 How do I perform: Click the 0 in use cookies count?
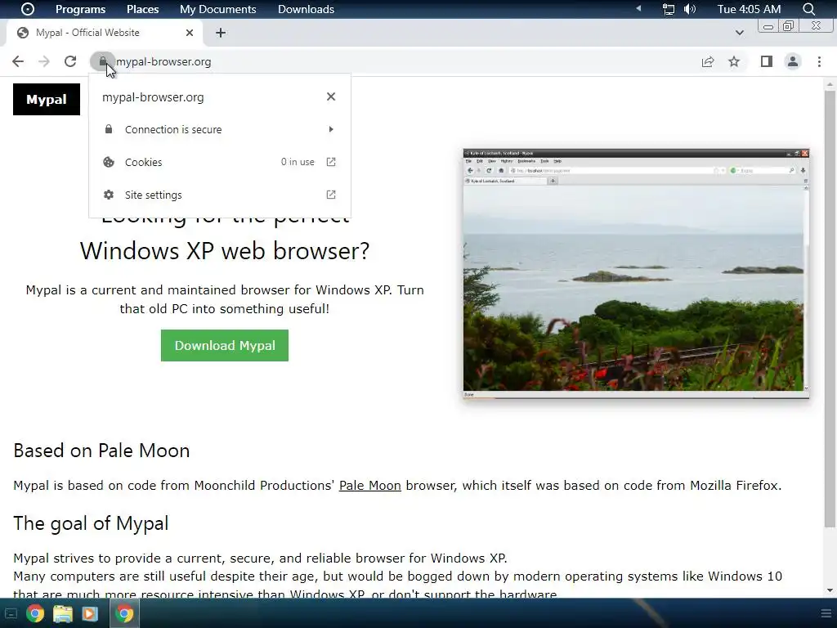(298, 162)
